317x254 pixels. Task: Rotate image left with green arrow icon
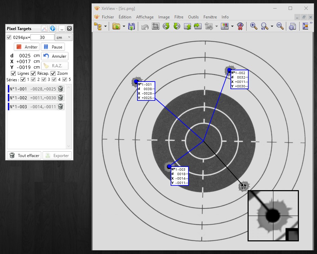pos(166,26)
